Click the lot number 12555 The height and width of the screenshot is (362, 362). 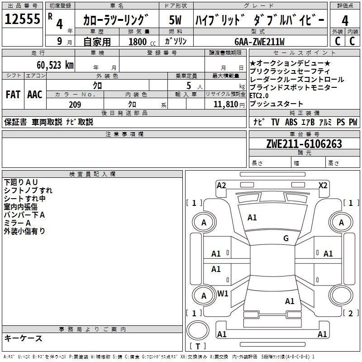[23, 19]
